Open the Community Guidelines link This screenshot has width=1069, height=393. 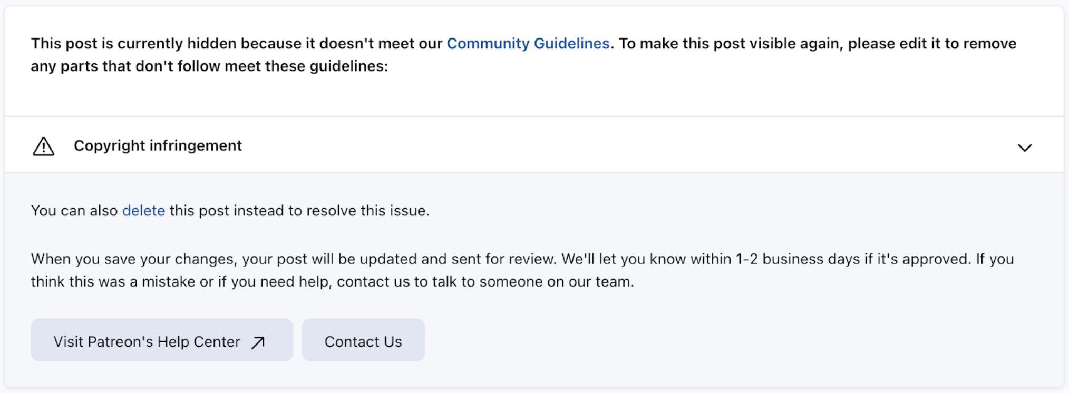(528, 44)
